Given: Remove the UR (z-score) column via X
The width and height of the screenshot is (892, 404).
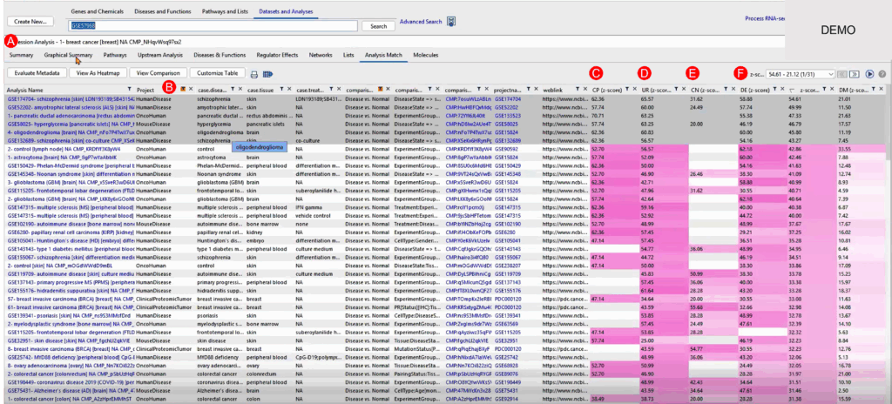Looking at the screenshot, I should [x=684, y=90].
